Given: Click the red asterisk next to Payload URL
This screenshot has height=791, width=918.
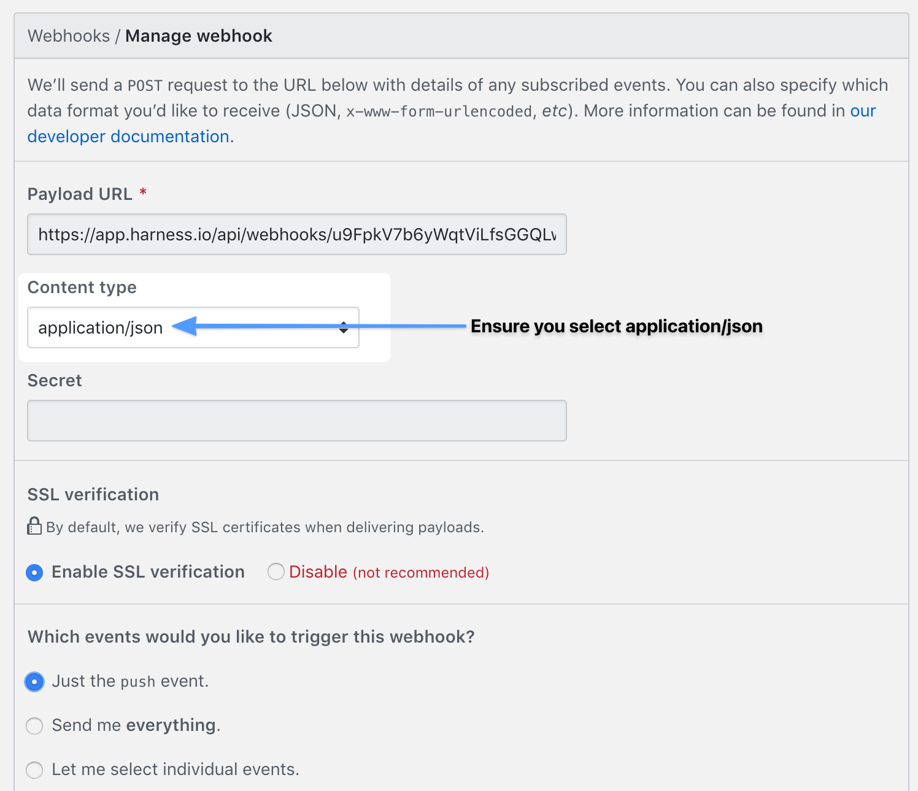Looking at the screenshot, I should tap(143, 193).
